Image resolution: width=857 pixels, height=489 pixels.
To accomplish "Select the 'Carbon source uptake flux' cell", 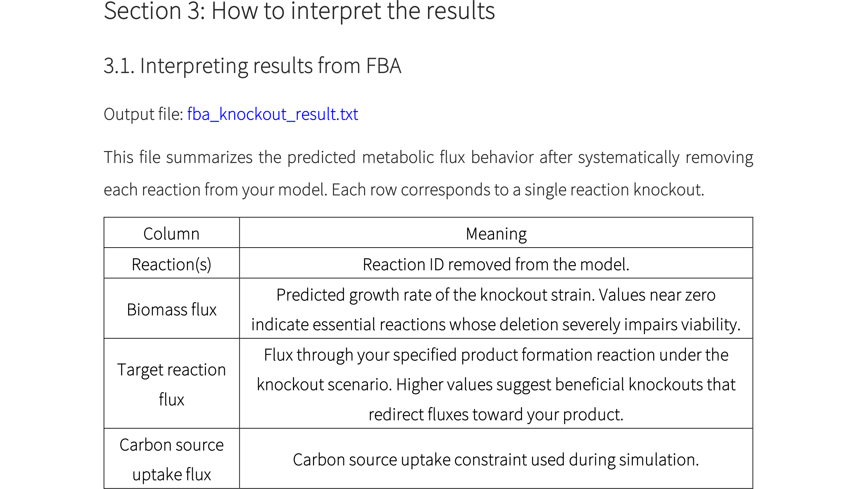I will (x=171, y=459).
